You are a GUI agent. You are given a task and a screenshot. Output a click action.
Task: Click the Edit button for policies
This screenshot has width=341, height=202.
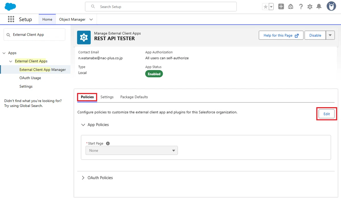point(327,114)
